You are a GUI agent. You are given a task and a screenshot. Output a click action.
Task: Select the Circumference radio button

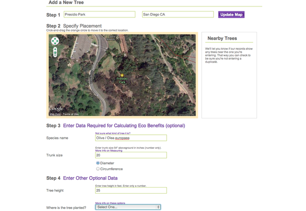(98, 169)
